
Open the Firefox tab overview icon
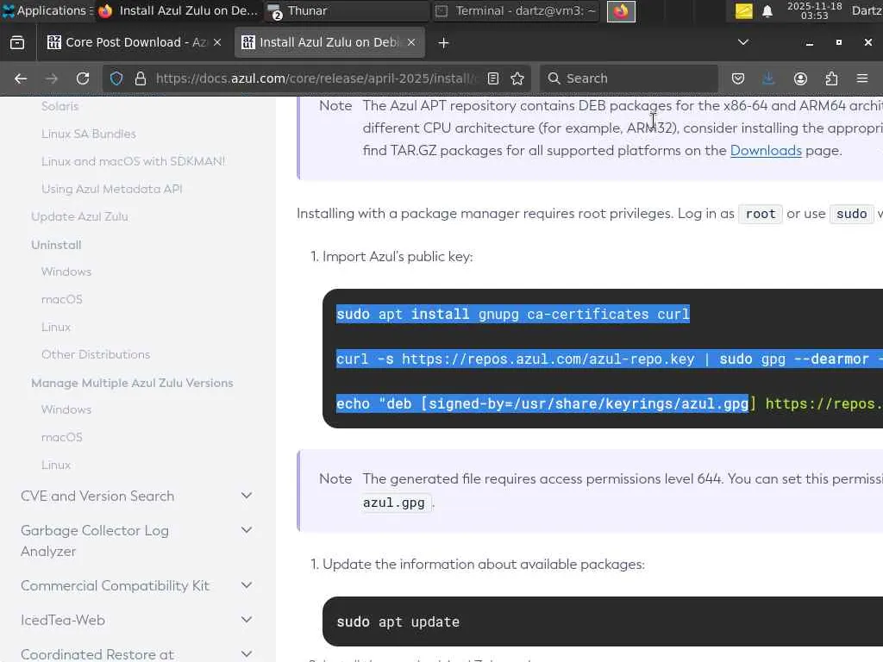point(17,43)
